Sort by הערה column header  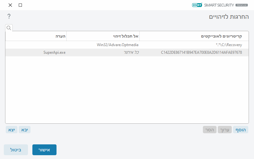coord(36,36)
